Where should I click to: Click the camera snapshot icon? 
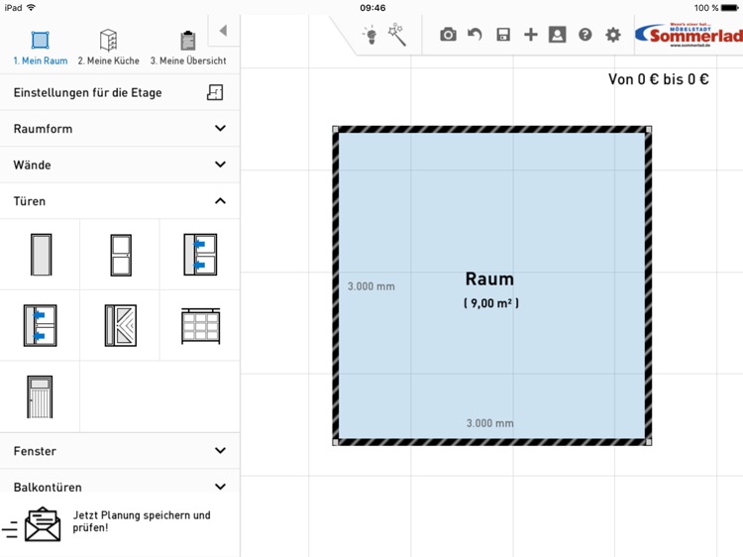(x=448, y=35)
